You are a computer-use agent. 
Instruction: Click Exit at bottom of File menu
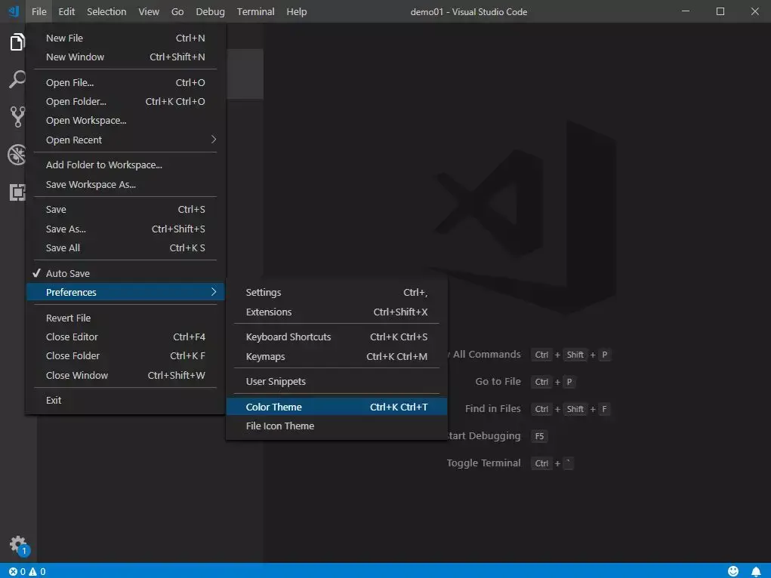(54, 400)
